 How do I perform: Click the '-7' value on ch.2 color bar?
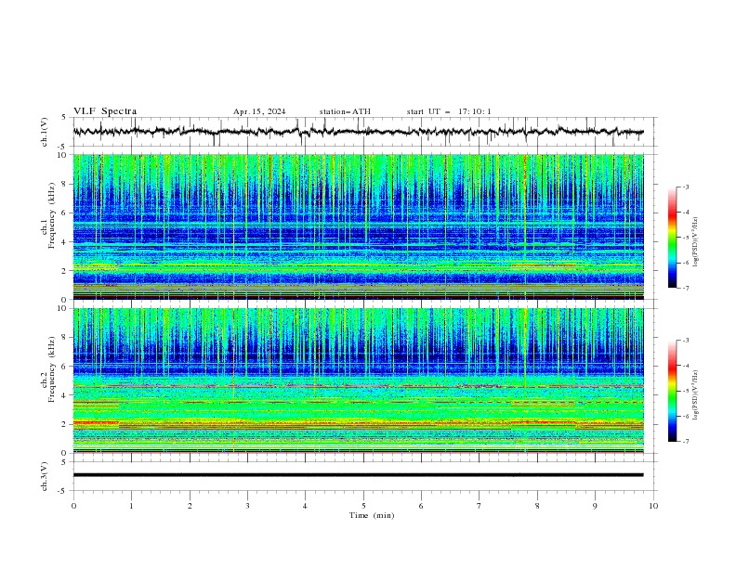[686, 441]
